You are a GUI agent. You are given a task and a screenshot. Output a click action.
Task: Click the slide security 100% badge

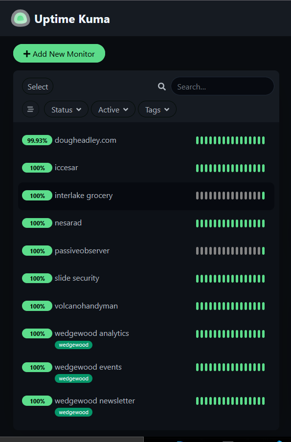37,279
